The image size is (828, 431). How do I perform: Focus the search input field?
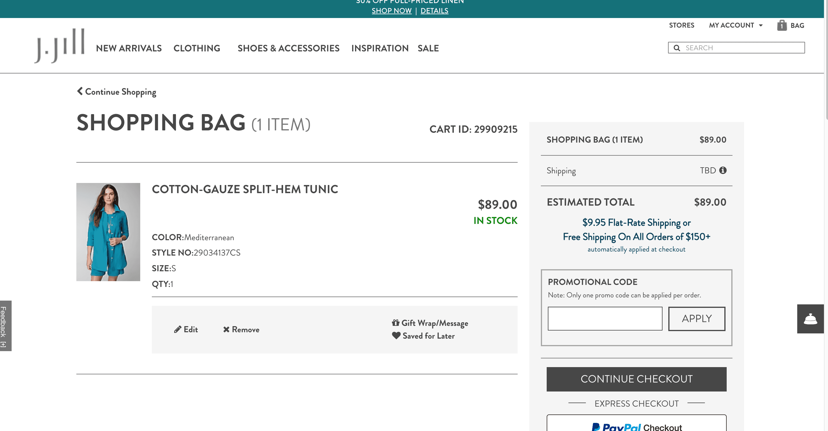click(x=736, y=48)
